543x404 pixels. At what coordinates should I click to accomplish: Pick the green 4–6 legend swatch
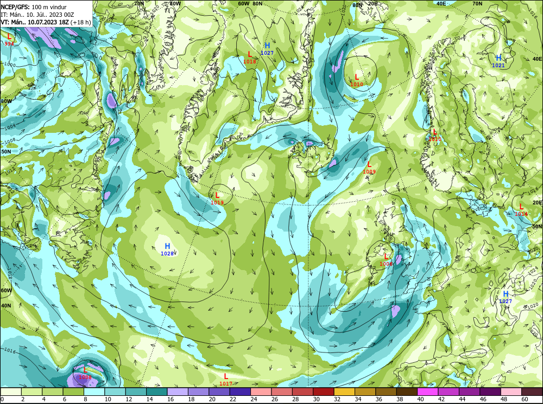(53, 392)
